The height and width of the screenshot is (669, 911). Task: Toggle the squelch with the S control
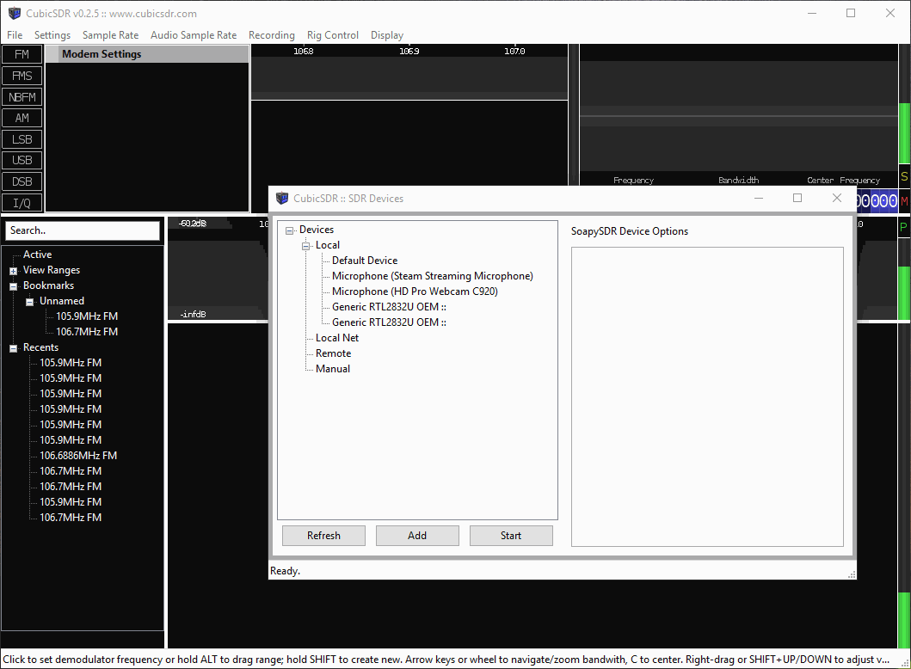(902, 175)
